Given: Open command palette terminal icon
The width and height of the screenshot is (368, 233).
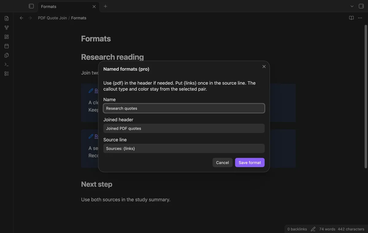Looking at the screenshot, I should [x=6, y=64].
